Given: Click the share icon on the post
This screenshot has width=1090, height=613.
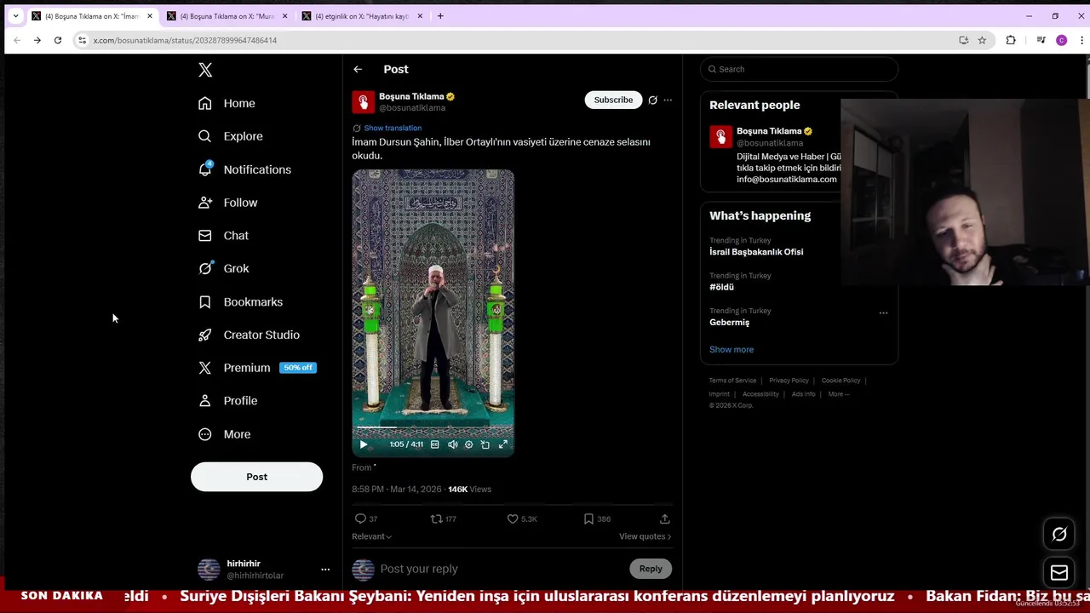Looking at the screenshot, I should click(x=665, y=518).
